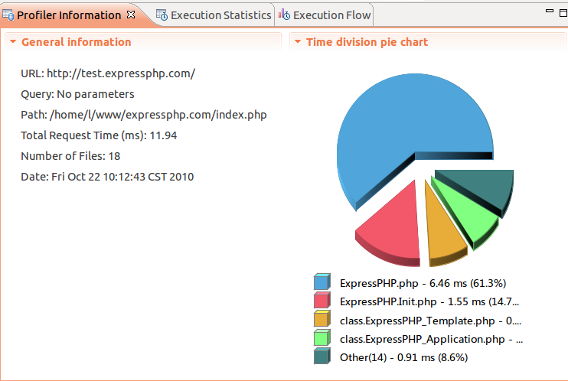Click legend label 'ExpressPHP.Init.php - 1.55 ms'
Screen dimensions: 568x381
pos(429,301)
